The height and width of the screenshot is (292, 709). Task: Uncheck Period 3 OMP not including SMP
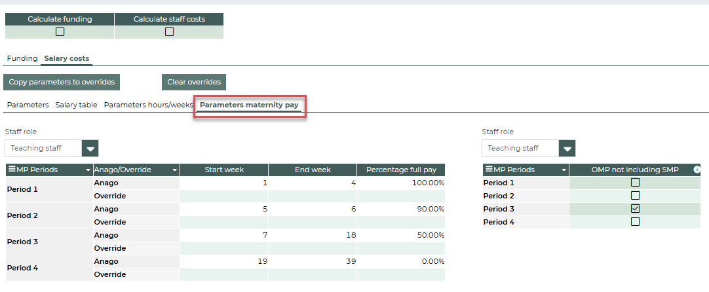pos(634,209)
